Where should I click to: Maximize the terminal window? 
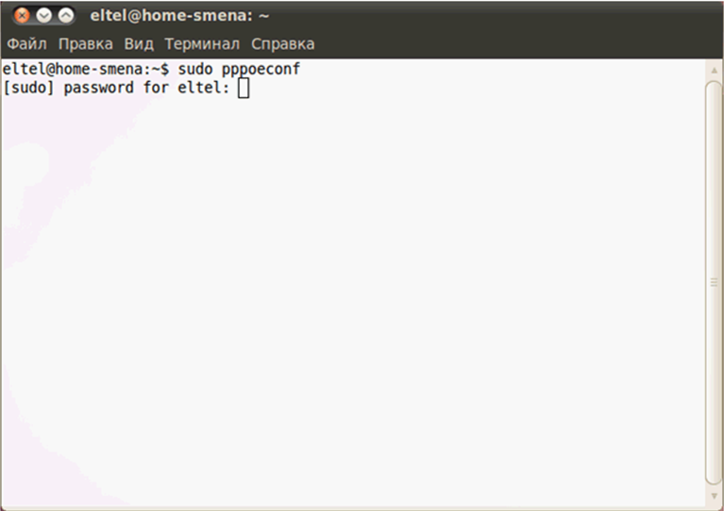[65, 16]
